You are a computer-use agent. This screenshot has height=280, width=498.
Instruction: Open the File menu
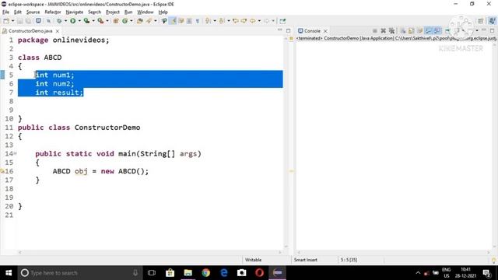5,12
